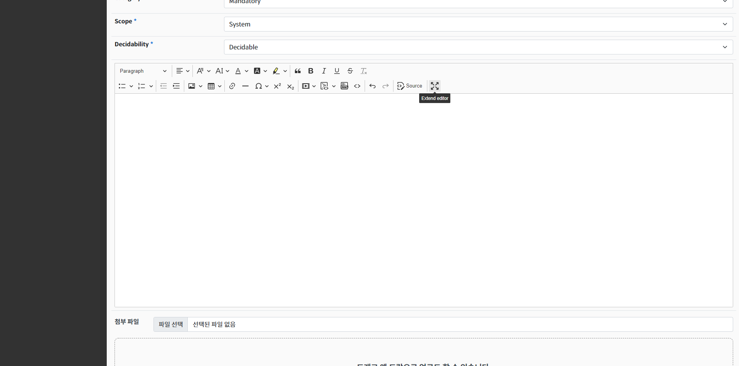Screen dimensions: 739x366
Task: Increase indent of the paragraph
Action: 176,86
